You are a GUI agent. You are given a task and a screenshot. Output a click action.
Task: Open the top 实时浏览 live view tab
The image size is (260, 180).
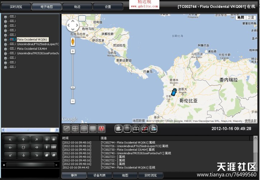(x=16, y=7)
